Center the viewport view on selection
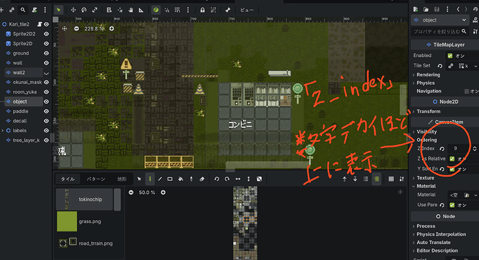Screen dimensions: 479x260 click(65, 29)
